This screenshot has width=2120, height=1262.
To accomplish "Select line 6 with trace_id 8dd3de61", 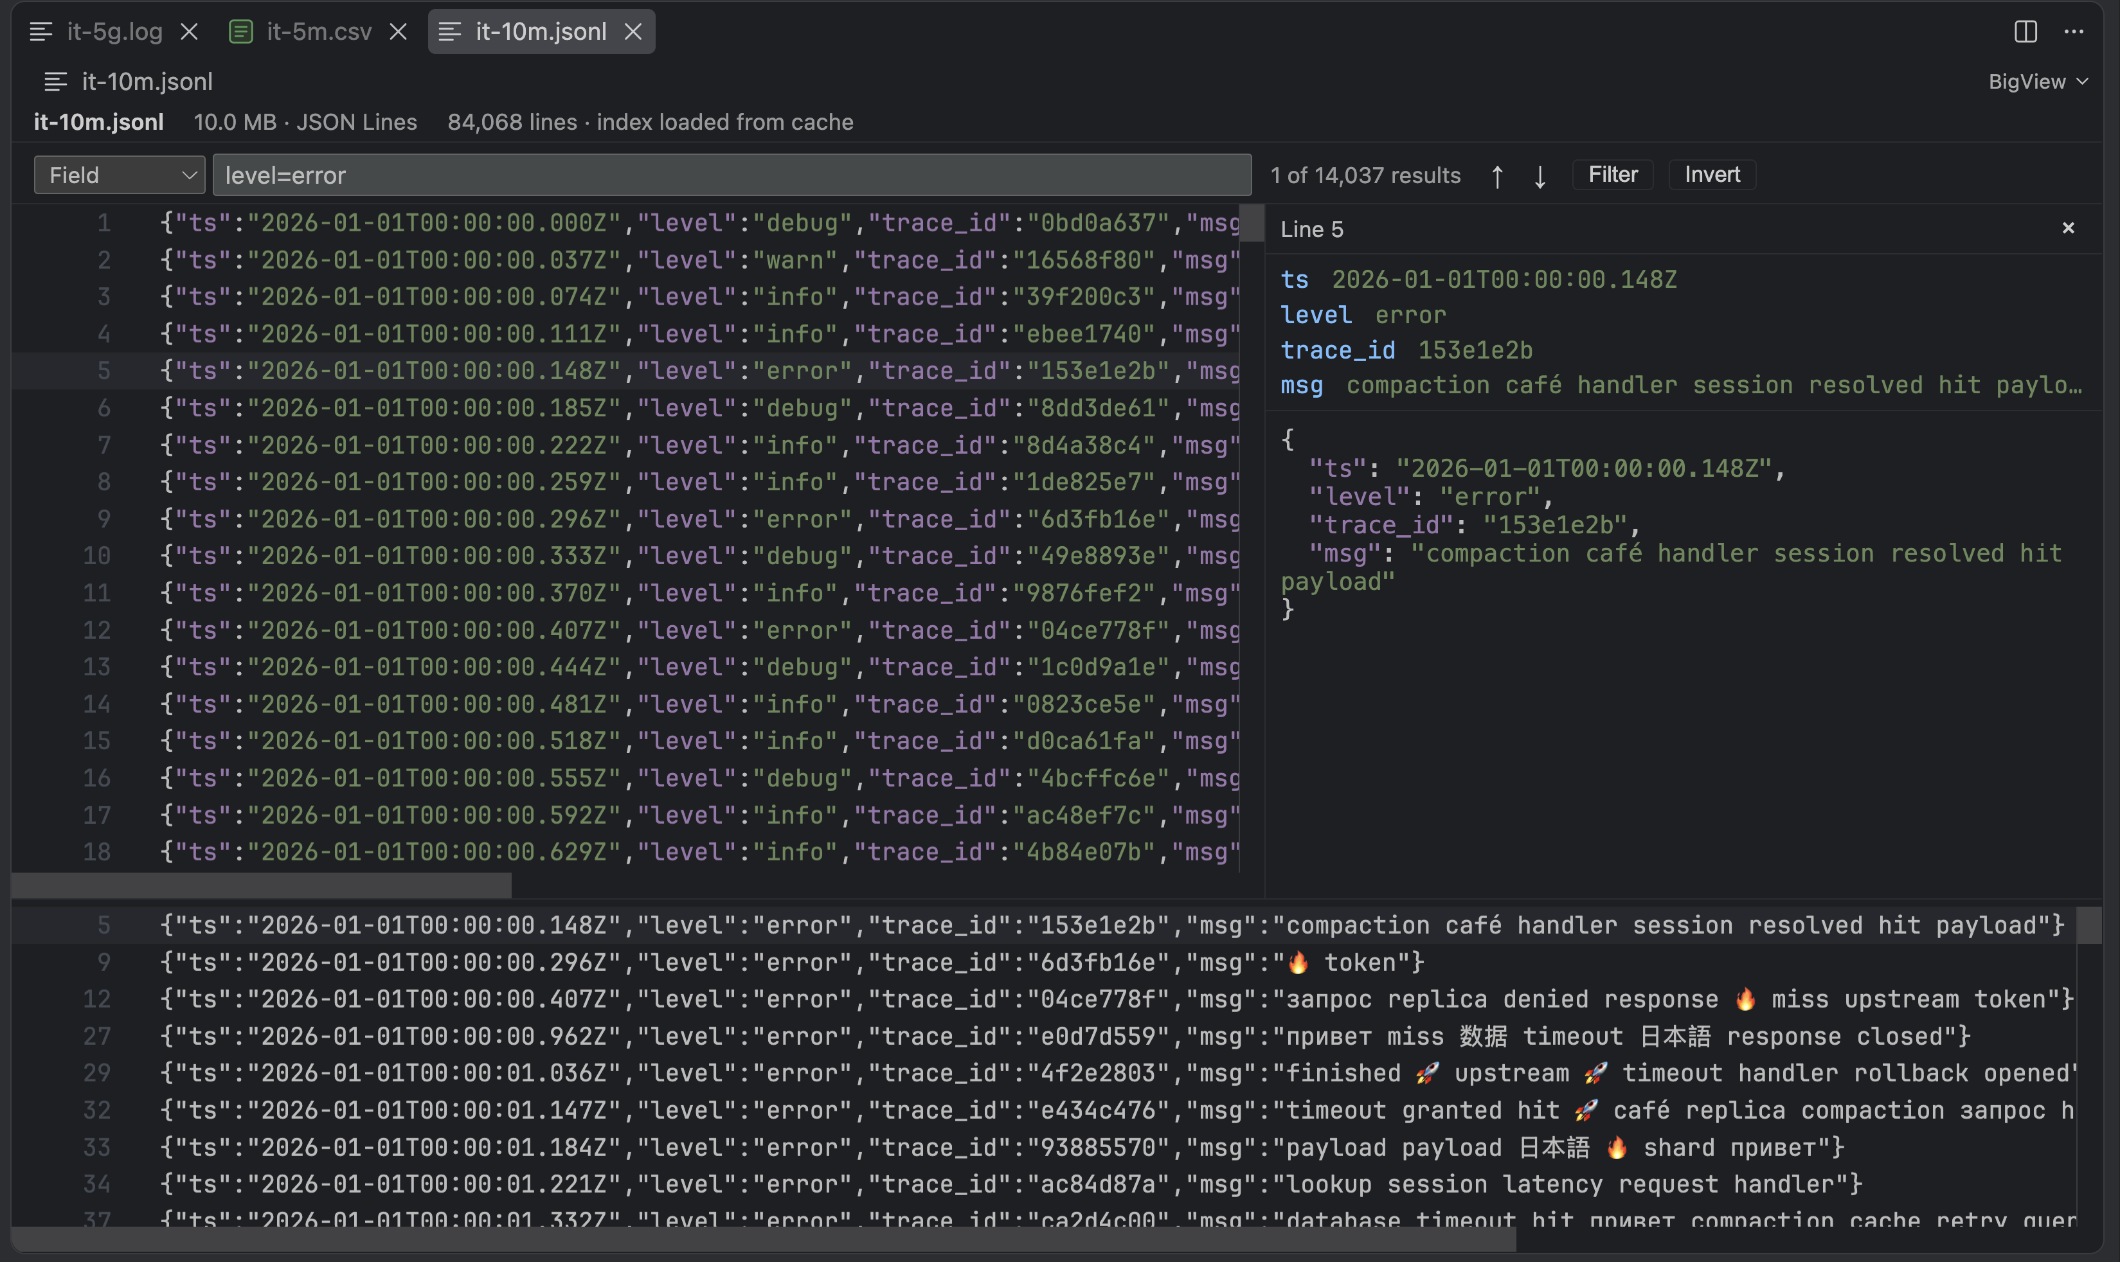I will tap(625, 408).
